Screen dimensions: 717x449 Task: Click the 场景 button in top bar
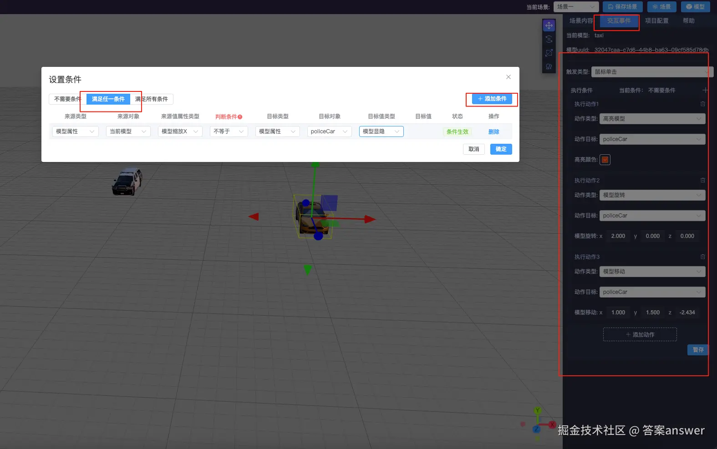pyautogui.click(x=662, y=7)
